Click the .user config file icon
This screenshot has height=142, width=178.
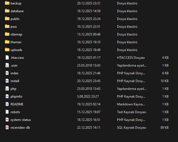click(7, 65)
